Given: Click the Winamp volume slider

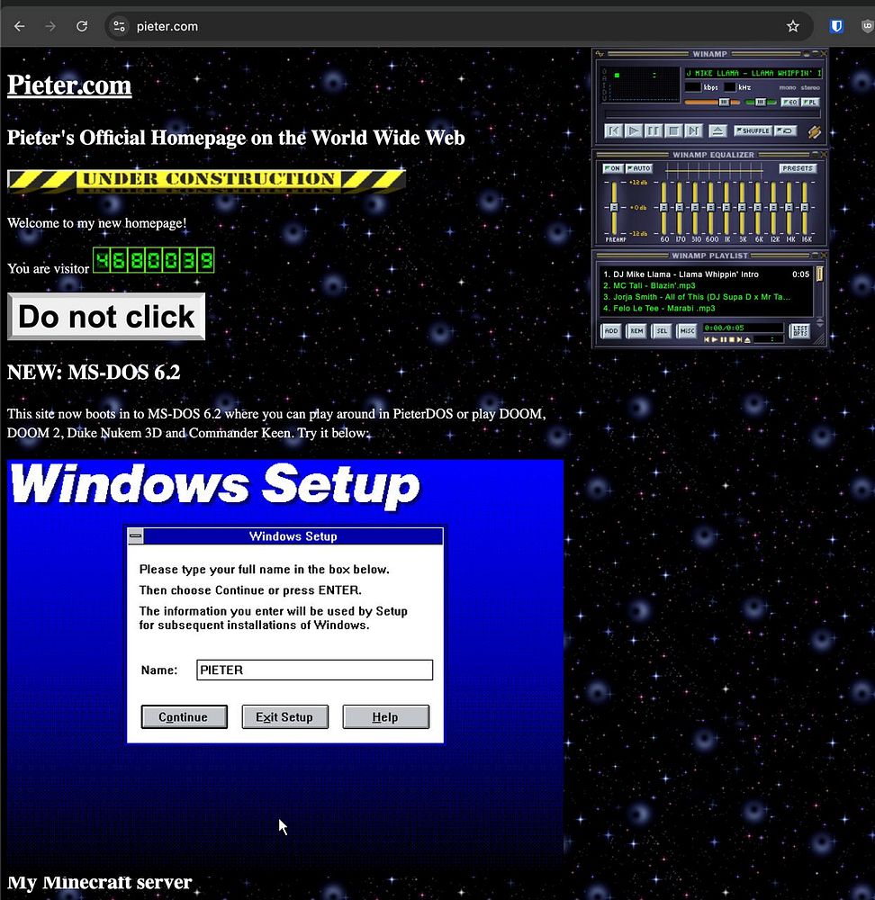Looking at the screenshot, I should (x=712, y=103).
